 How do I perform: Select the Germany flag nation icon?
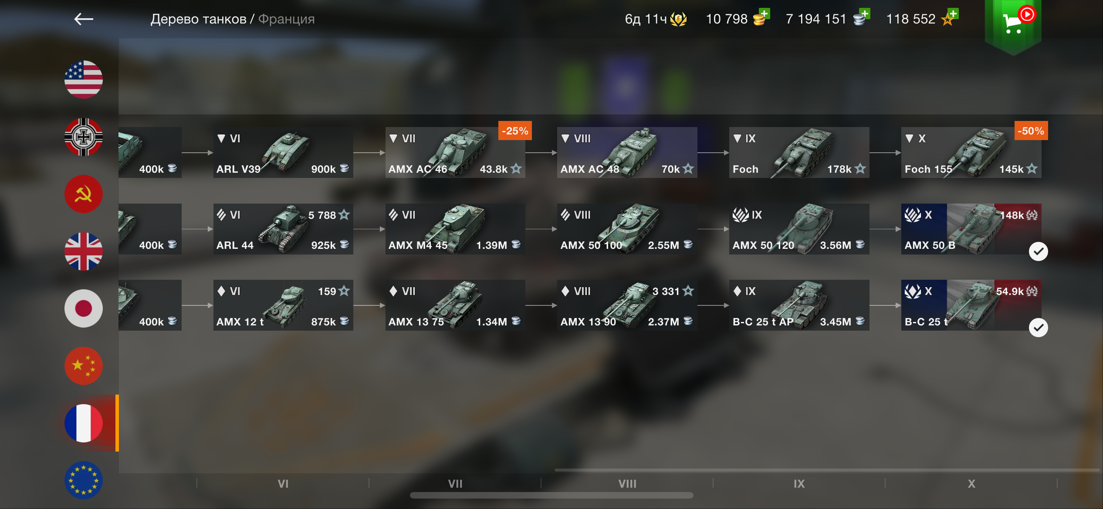(83, 137)
